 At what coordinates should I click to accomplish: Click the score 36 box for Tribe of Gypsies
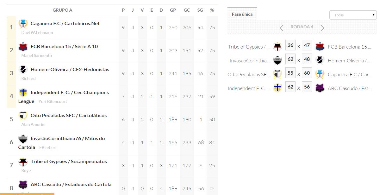(x=290, y=45)
